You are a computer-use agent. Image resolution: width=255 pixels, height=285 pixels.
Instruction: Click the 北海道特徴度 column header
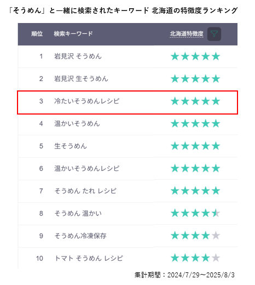[187, 34]
